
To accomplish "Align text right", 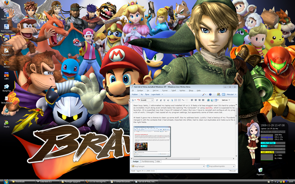I will [200, 100].
